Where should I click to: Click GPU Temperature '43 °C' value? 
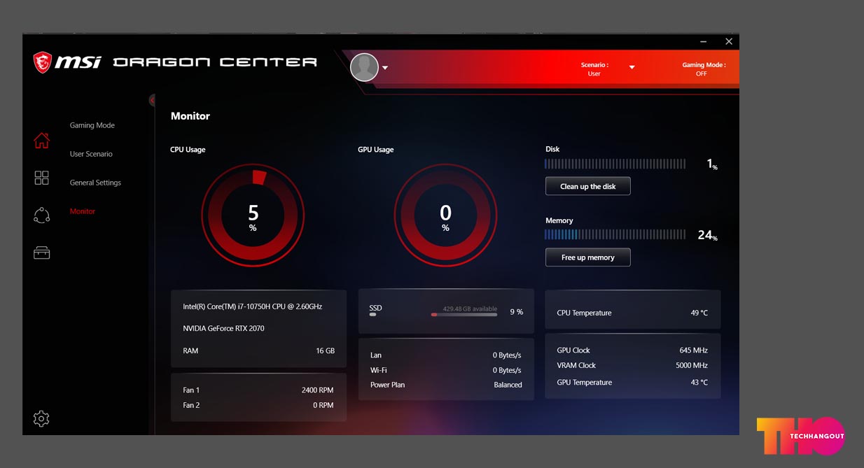699,383
